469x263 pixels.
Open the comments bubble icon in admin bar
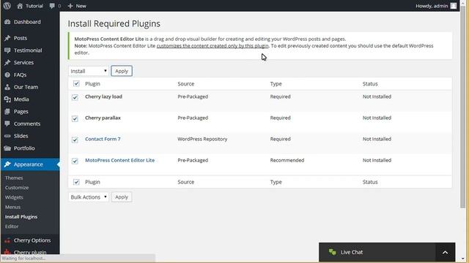pos(52,6)
